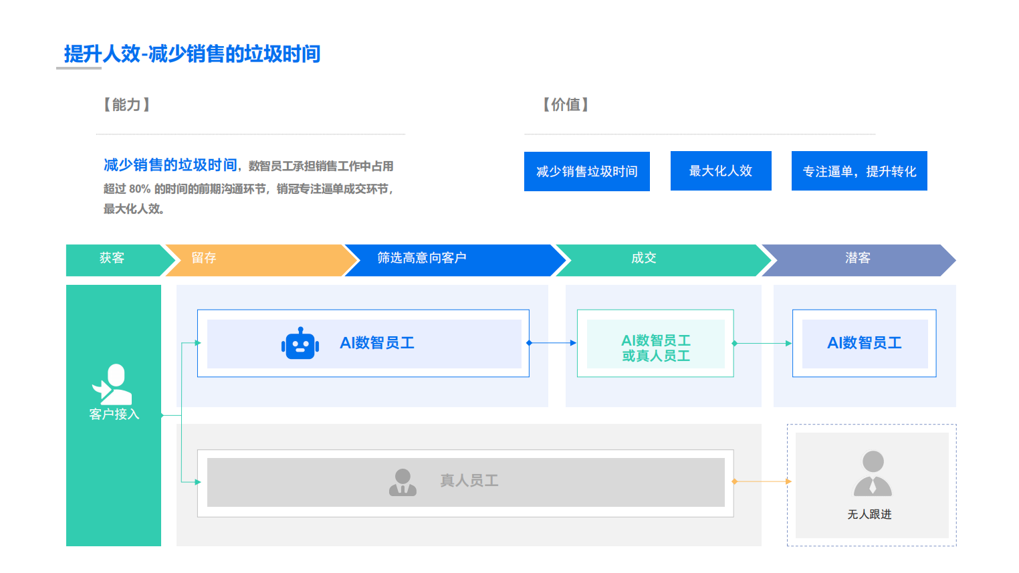Click the gray person icon in 真人员工 bar

pyautogui.click(x=403, y=481)
